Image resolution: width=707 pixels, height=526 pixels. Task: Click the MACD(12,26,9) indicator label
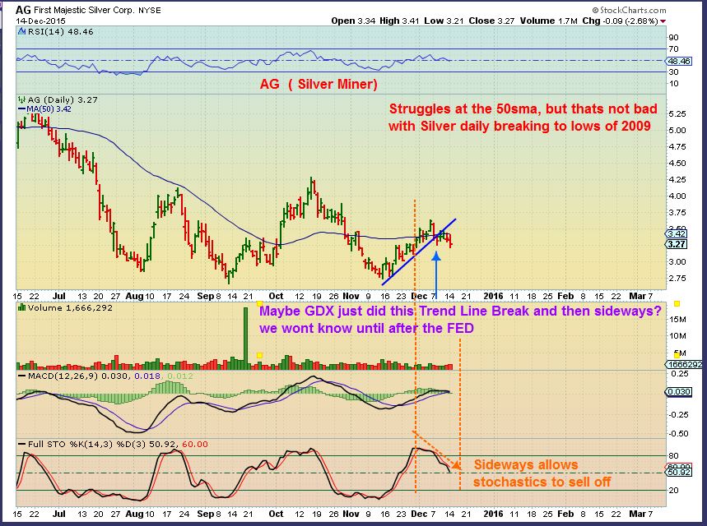pos(63,376)
